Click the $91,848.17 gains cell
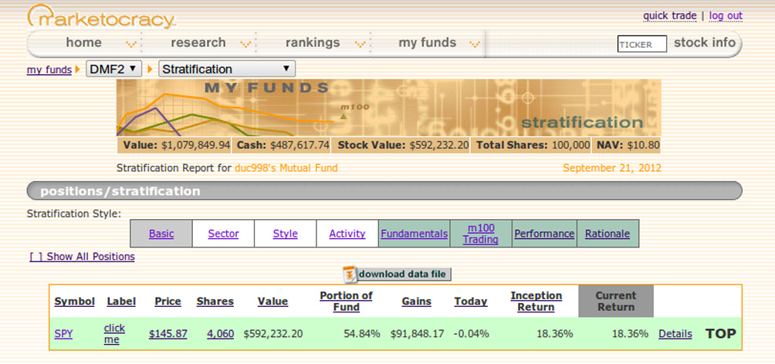Screen dimensions: 775x364 [417, 334]
